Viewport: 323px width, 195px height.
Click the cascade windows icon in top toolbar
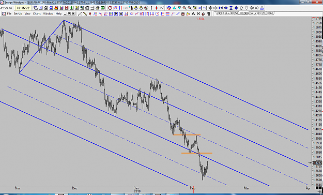tap(36, 8)
